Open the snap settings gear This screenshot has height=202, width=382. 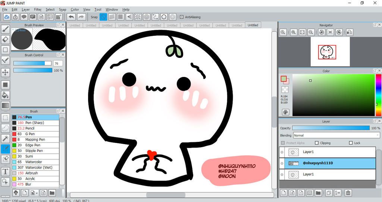pyautogui.click(x=172, y=17)
